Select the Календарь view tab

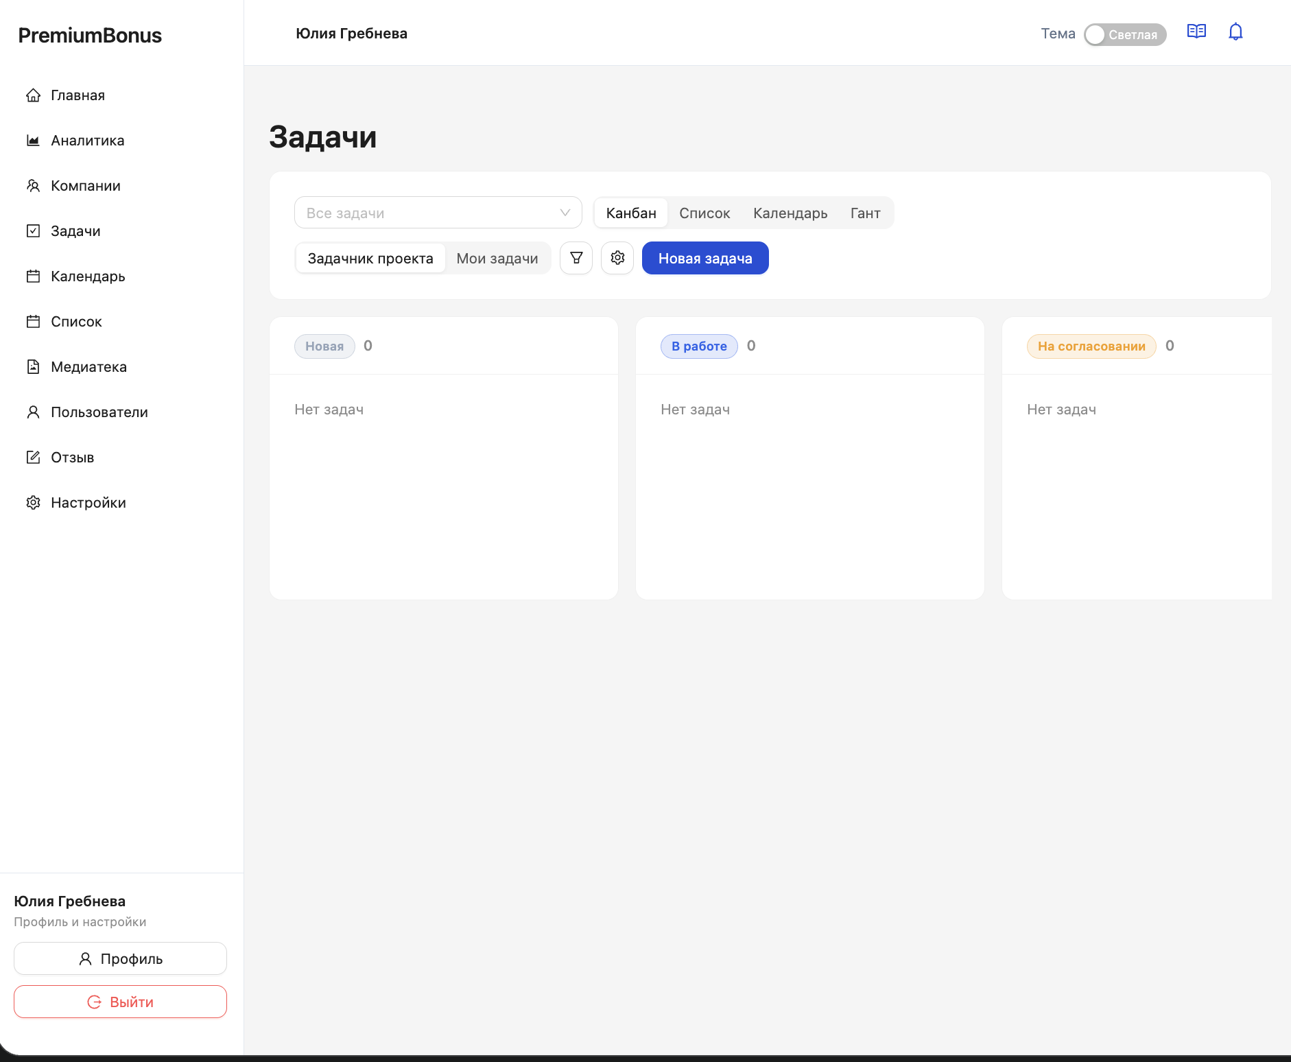(x=790, y=213)
